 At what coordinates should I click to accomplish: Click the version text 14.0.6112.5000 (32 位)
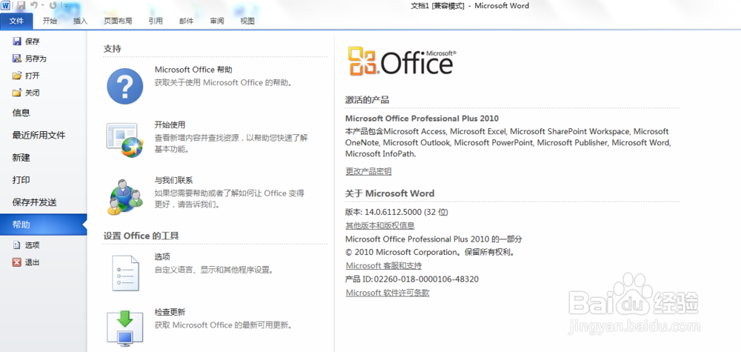click(x=406, y=212)
